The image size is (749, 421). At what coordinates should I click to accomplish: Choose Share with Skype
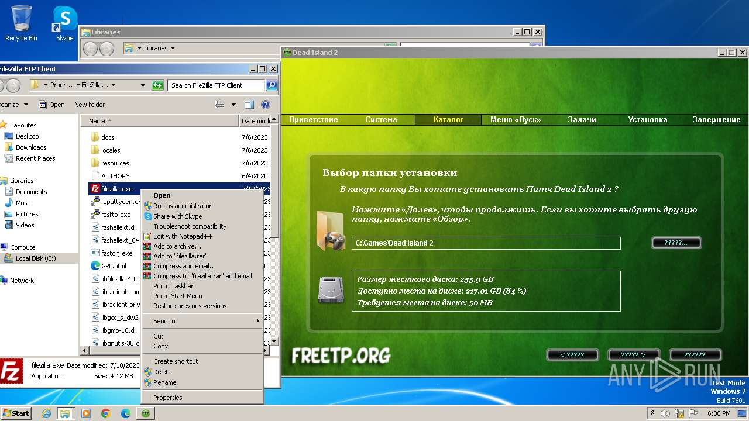coord(202,216)
